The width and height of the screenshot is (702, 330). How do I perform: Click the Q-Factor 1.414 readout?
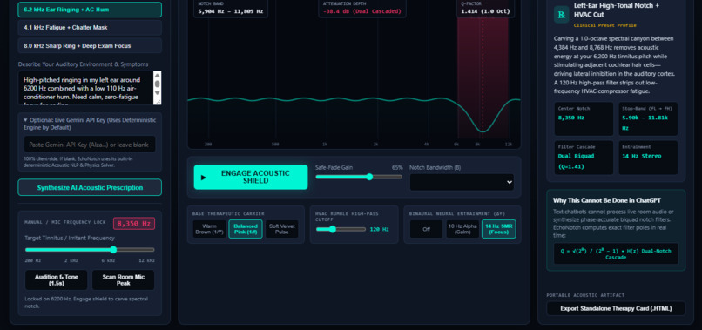[x=485, y=8]
